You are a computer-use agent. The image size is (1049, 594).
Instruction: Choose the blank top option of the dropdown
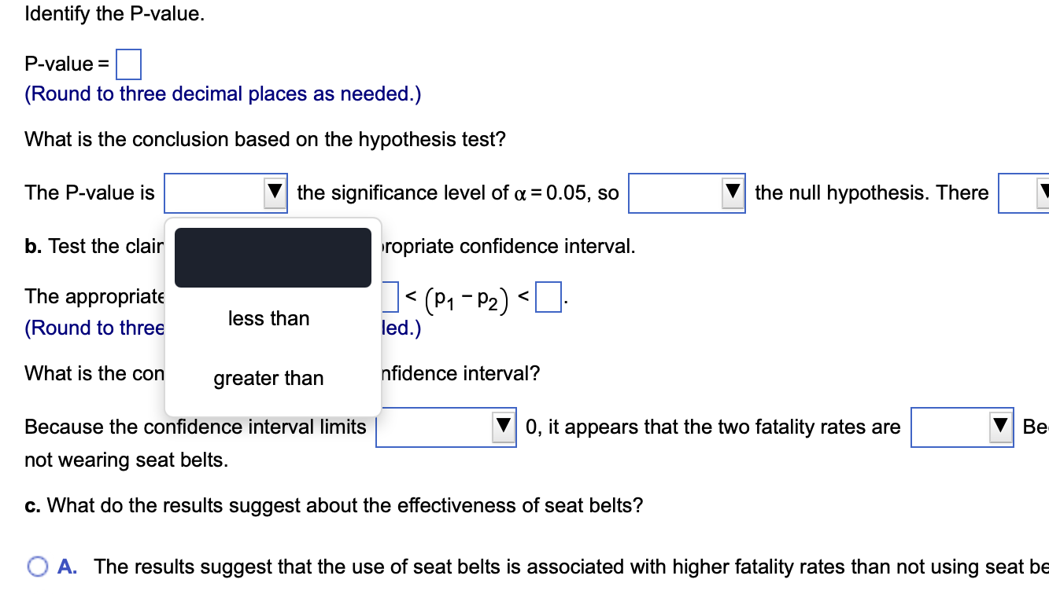(x=272, y=257)
